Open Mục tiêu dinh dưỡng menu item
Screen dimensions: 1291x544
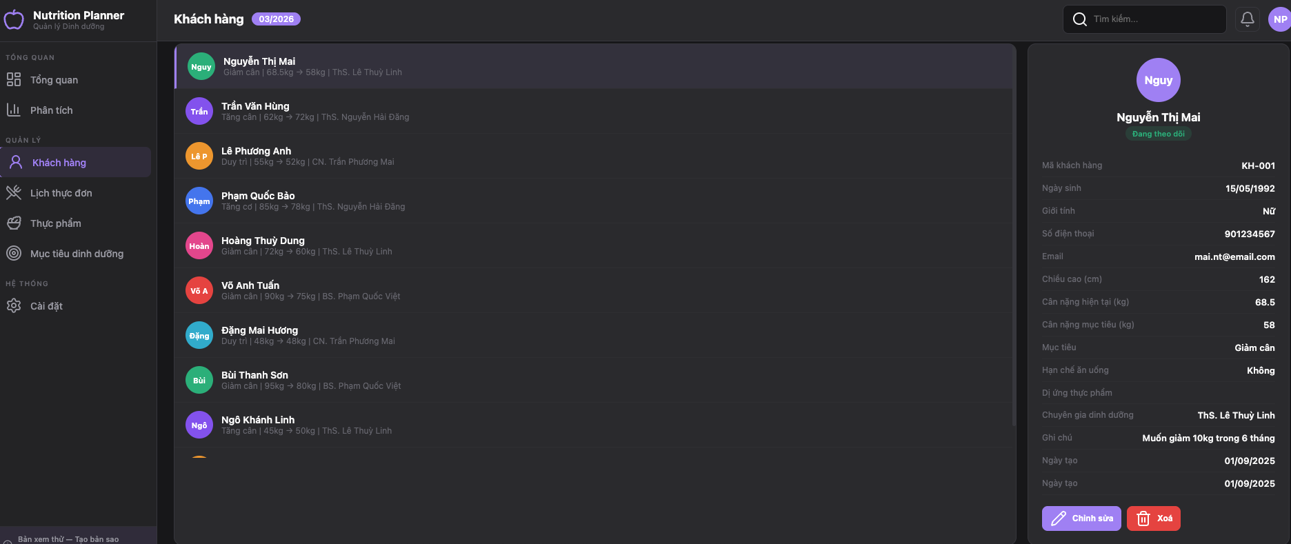(76, 254)
